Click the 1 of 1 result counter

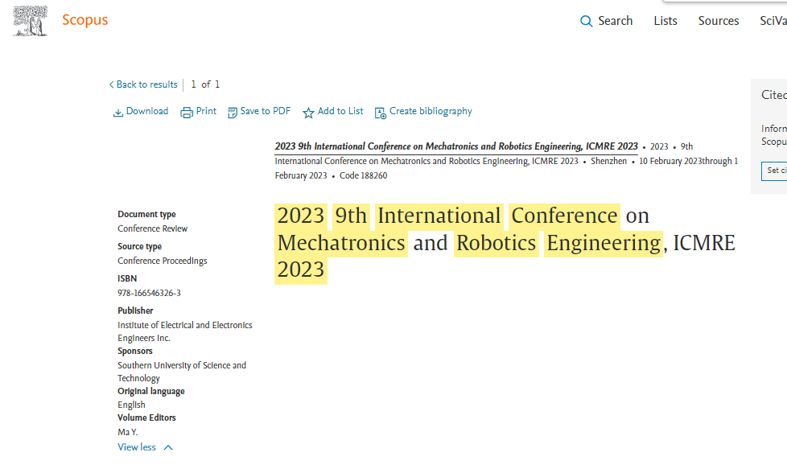tap(205, 84)
